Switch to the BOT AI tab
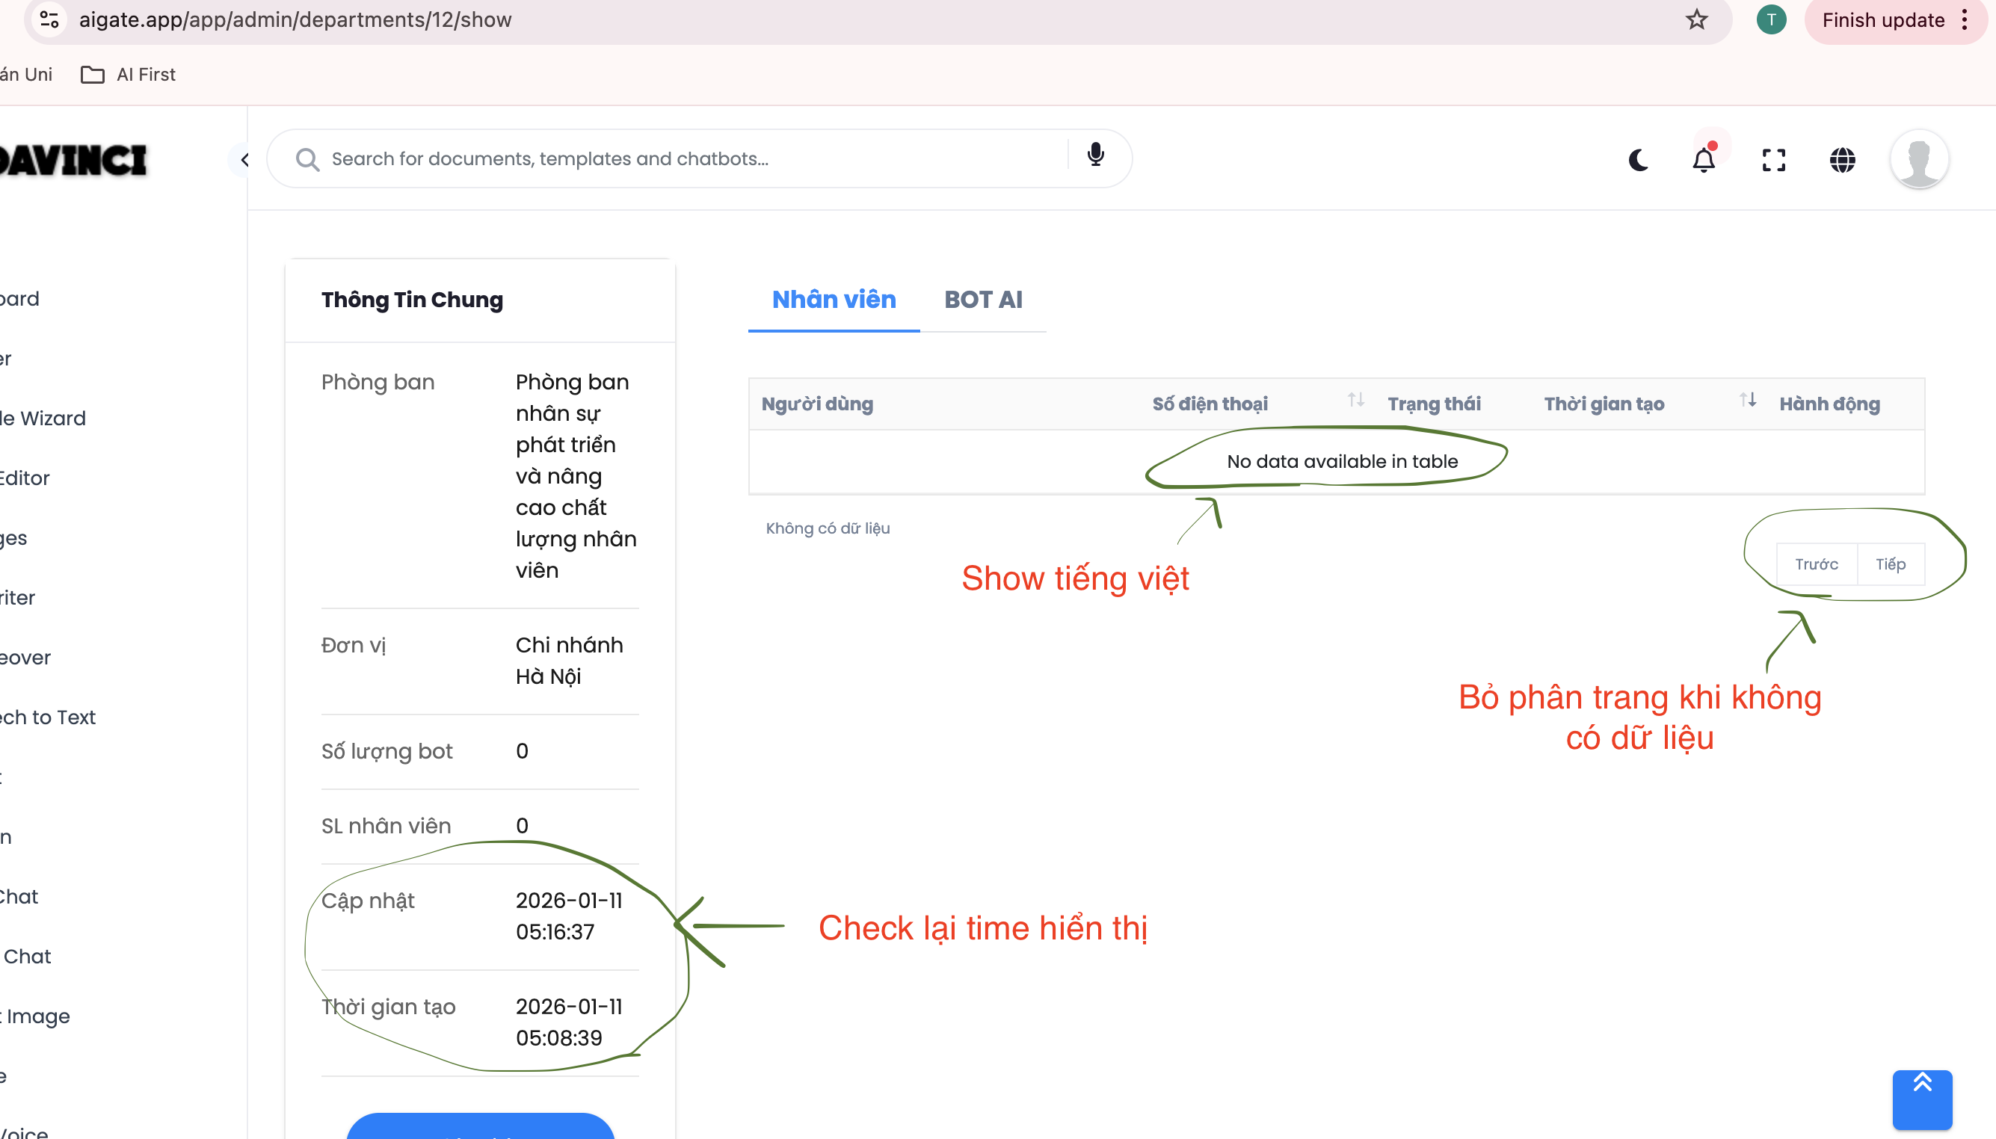The image size is (1996, 1139). pos(983,300)
